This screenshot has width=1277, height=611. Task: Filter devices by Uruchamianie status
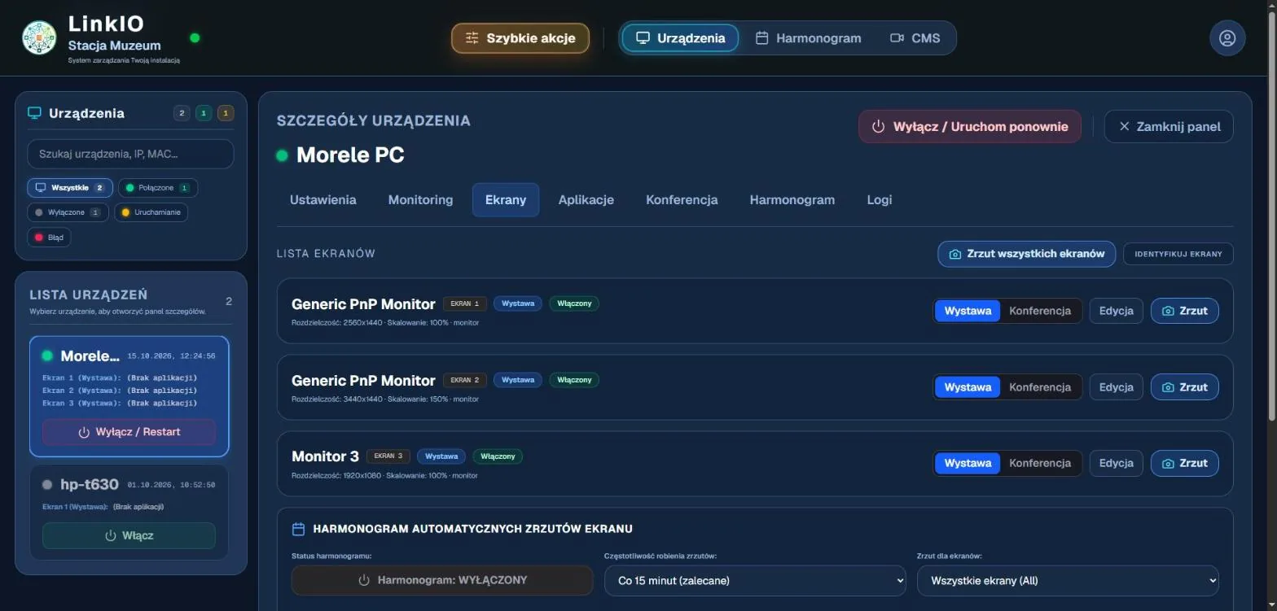point(151,212)
